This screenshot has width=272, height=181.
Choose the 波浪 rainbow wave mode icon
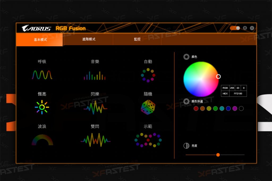tap(42, 140)
